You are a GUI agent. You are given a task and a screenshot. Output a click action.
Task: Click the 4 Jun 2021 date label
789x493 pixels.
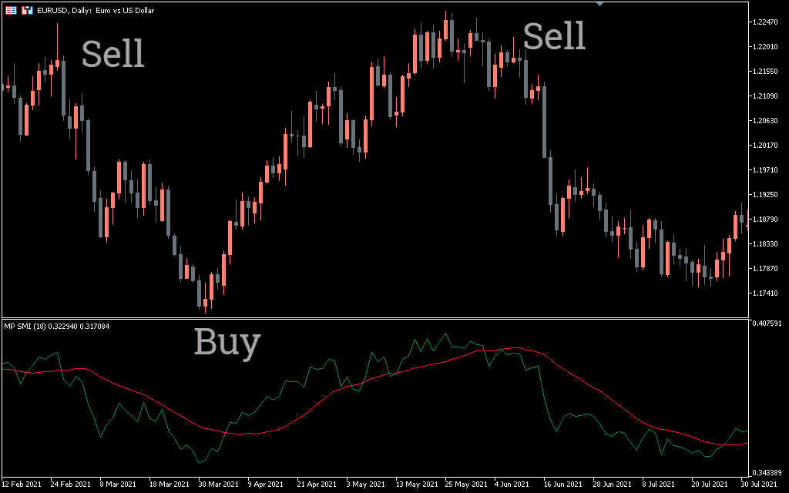512,485
